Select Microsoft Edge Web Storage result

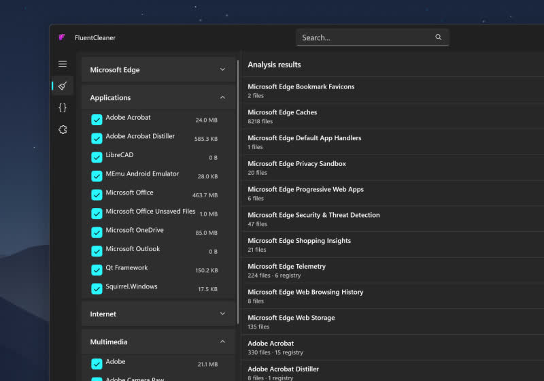(393, 322)
